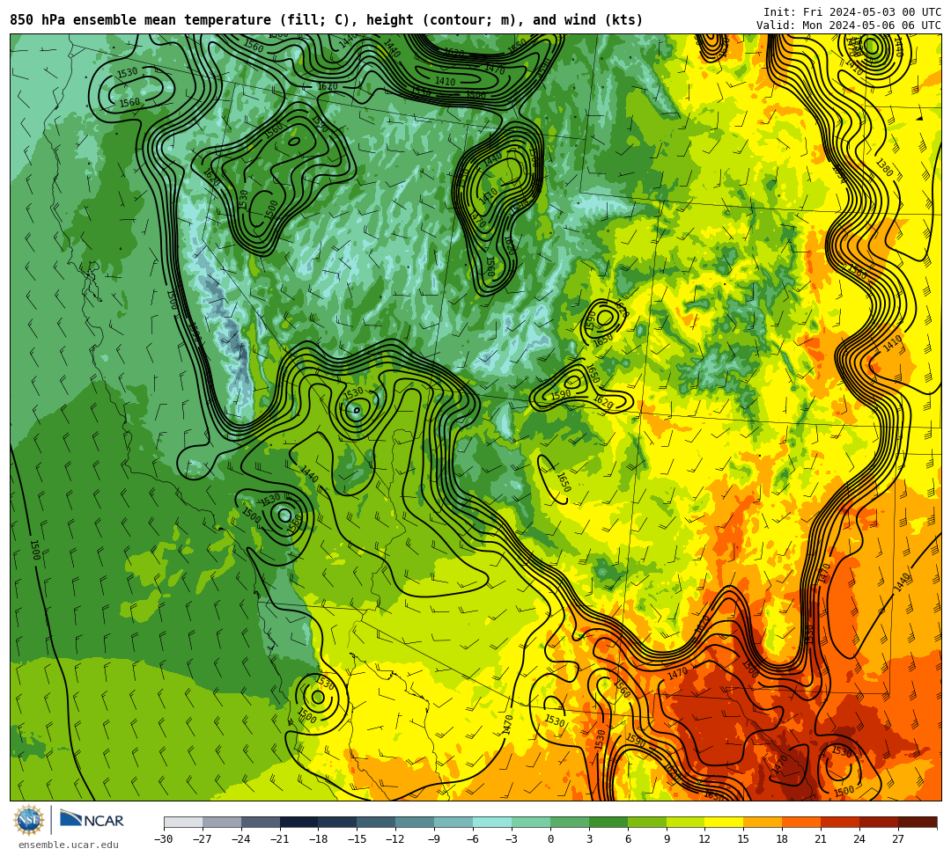Viewport: 951px width, 856px height.
Task: Select the lime swatch between 9 and 12
Action: click(x=685, y=822)
